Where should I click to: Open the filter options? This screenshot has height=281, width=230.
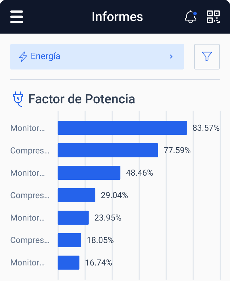pos(207,57)
